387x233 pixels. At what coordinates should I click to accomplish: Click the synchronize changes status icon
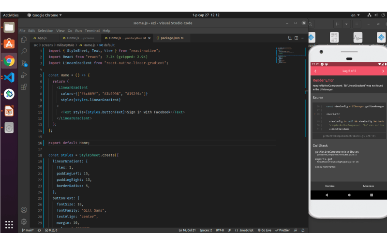point(39,230)
